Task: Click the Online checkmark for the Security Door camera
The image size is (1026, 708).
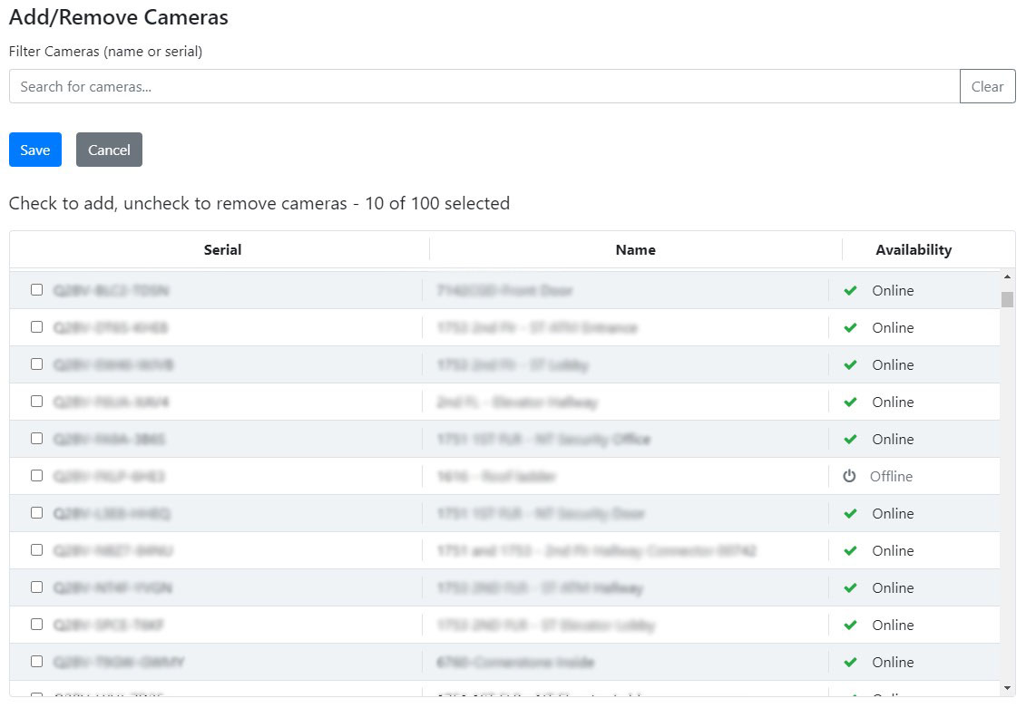Action: click(850, 514)
